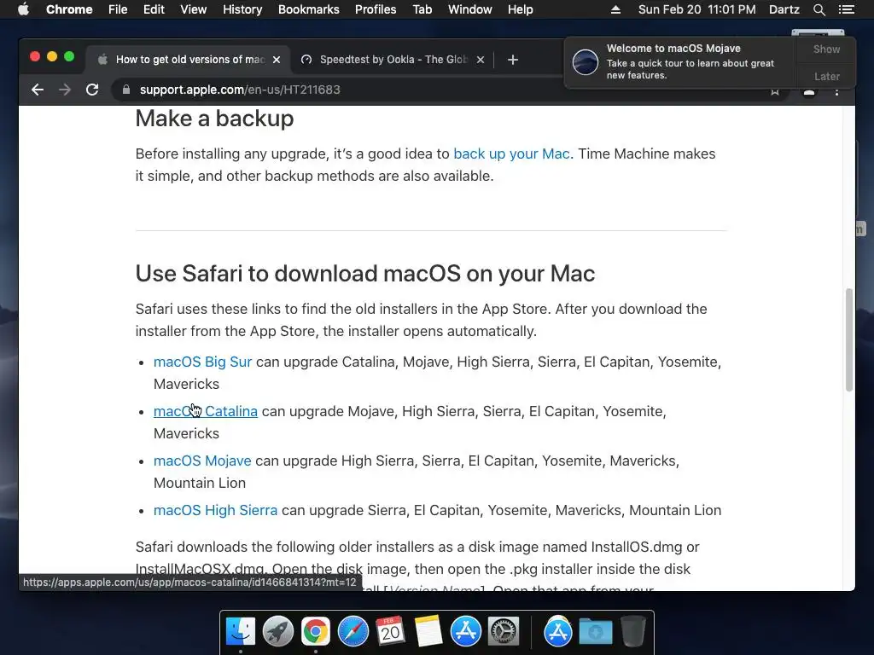Open Calendar from the Dock
This screenshot has height=655, width=874.
pos(390,632)
